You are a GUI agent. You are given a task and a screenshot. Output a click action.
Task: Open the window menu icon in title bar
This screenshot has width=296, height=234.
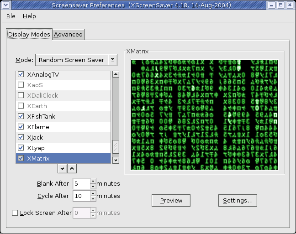5,5
